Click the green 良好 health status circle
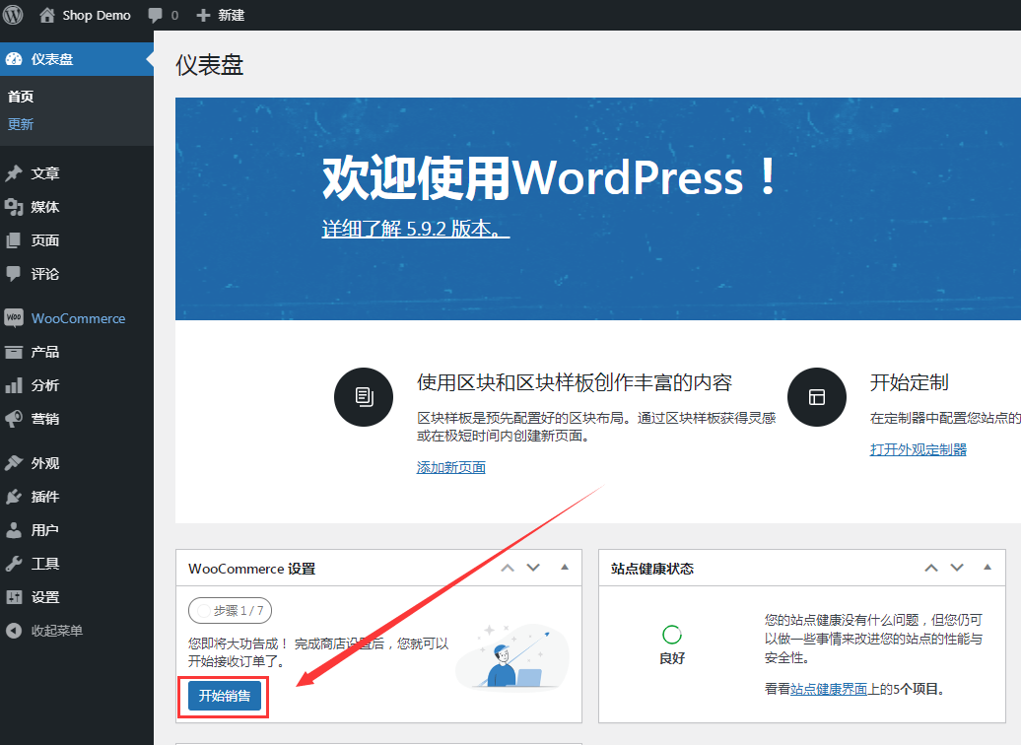The width and height of the screenshot is (1021, 745). click(672, 635)
